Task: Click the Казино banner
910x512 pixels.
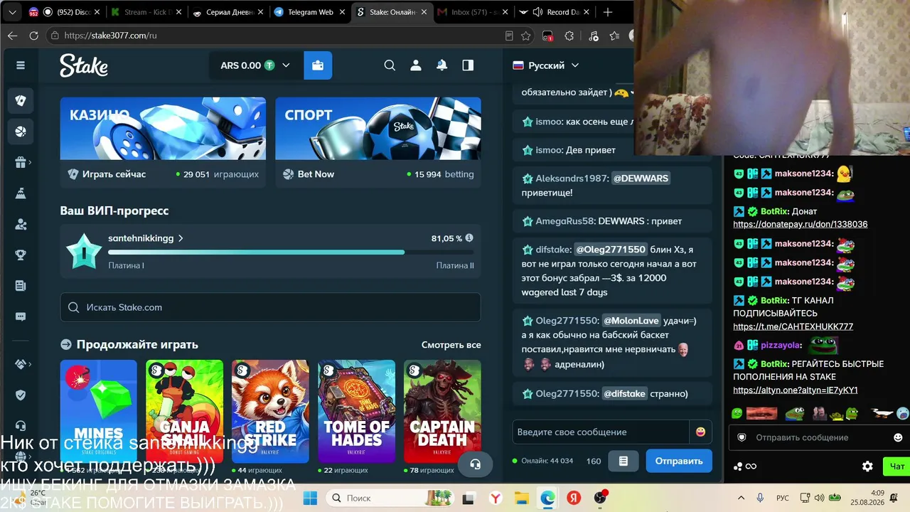Action: (163, 129)
